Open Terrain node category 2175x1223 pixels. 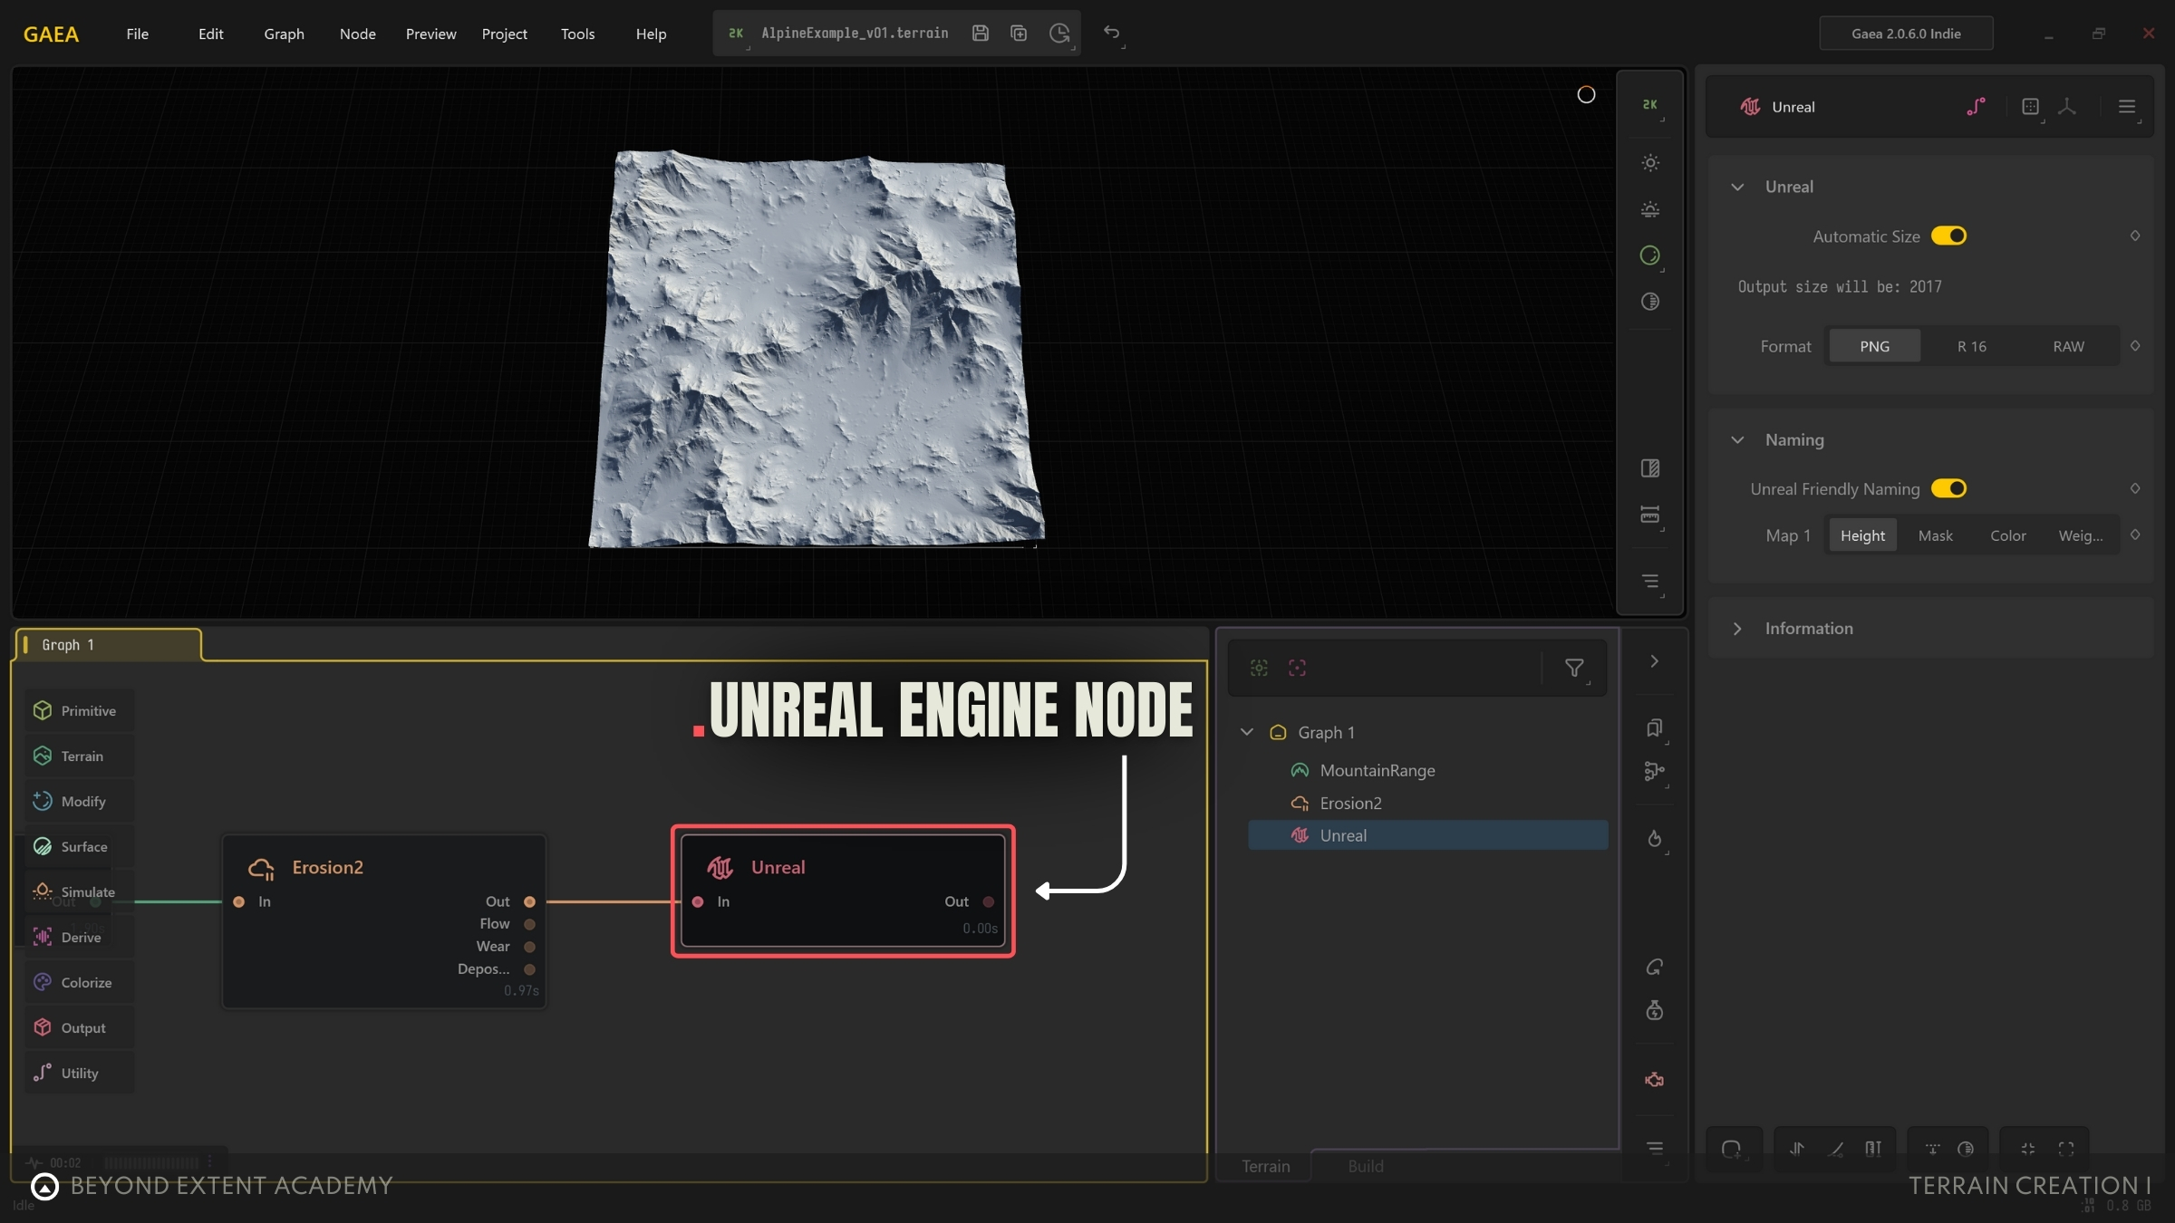pyautogui.click(x=79, y=756)
